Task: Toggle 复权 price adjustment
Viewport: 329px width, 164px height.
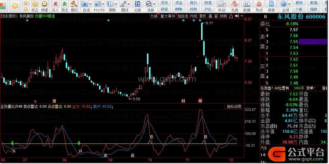Action: coord(203,16)
